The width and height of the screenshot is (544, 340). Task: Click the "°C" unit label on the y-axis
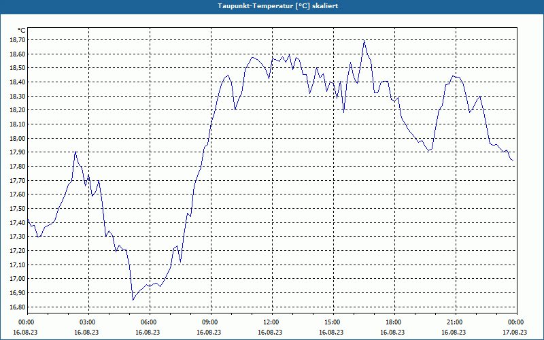point(21,31)
